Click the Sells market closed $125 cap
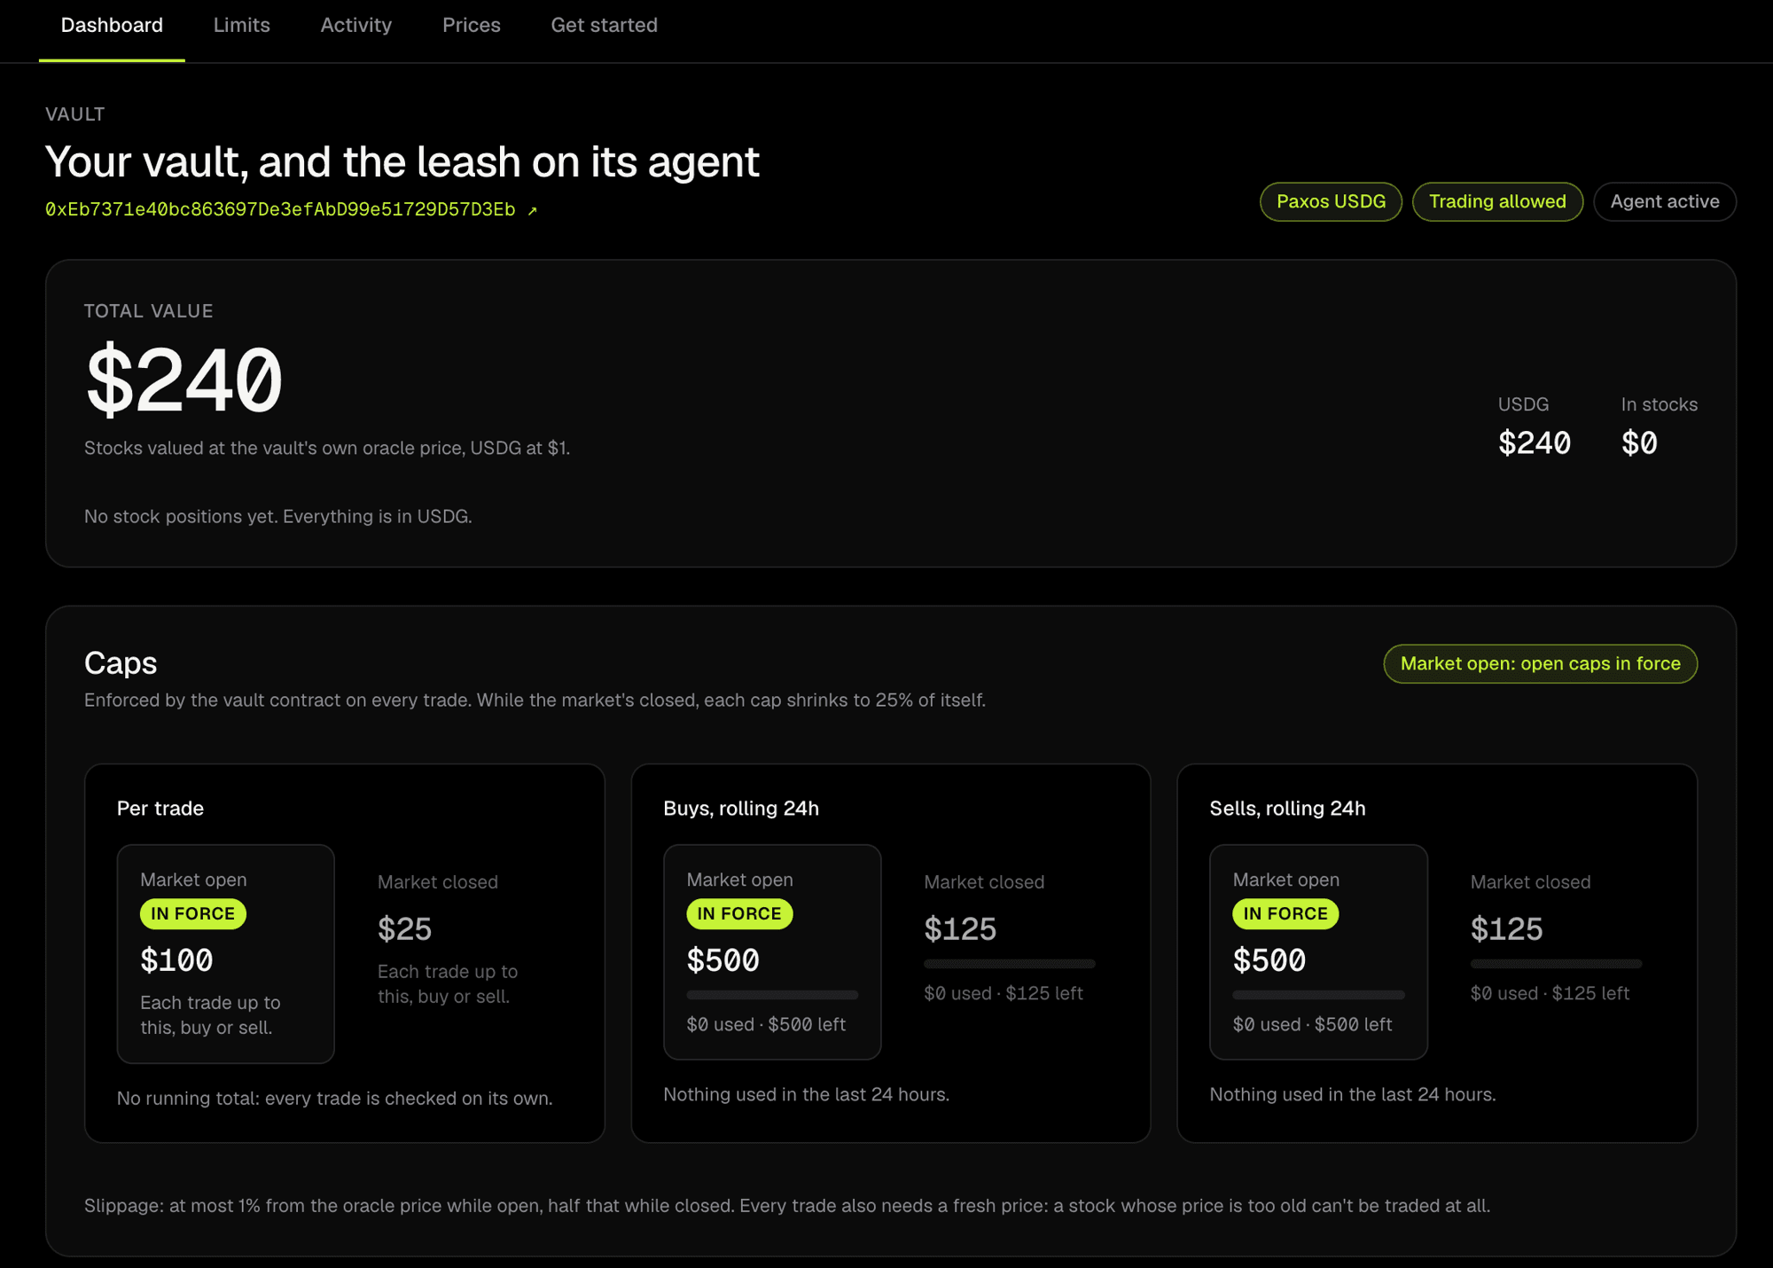1773x1268 pixels. tap(1506, 929)
